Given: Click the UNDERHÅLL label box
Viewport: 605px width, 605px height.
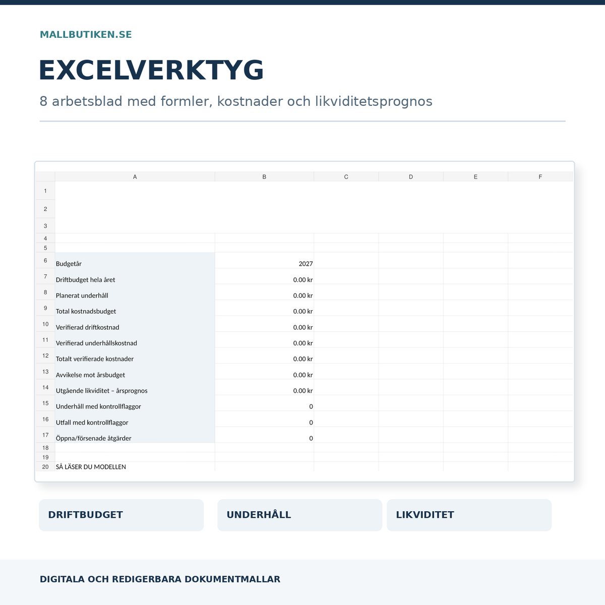Looking at the screenshot, I should (x=299, y=515).
